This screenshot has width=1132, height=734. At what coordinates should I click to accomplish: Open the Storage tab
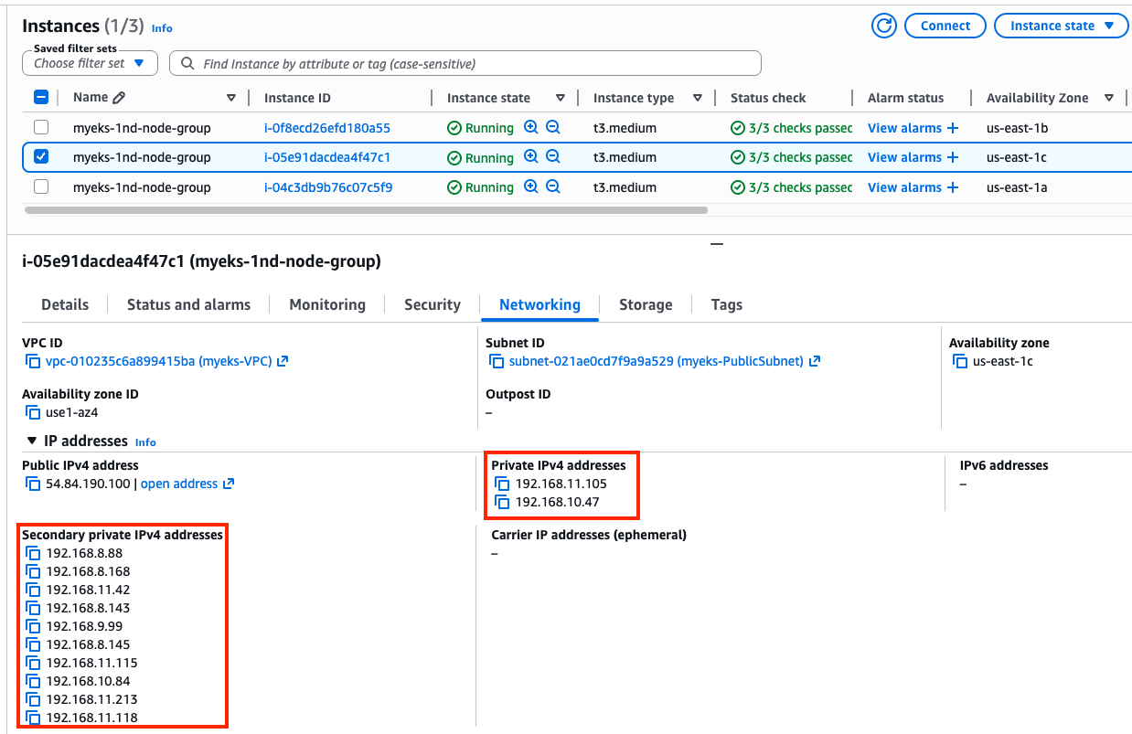645,304
